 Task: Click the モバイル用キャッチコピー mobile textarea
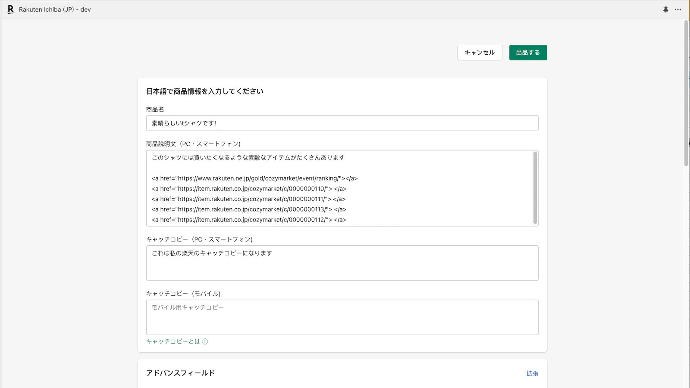pyautogui.click(x=342, y=317)
